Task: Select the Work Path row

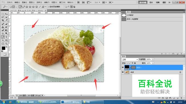Action: 152,15
